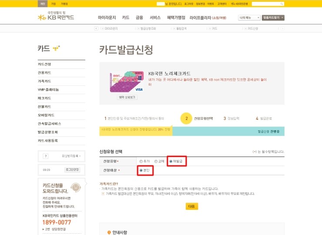322x235 pixels.
Task: Click the yellow 20% progress bar segment
Action: click(x=136, y=131)
